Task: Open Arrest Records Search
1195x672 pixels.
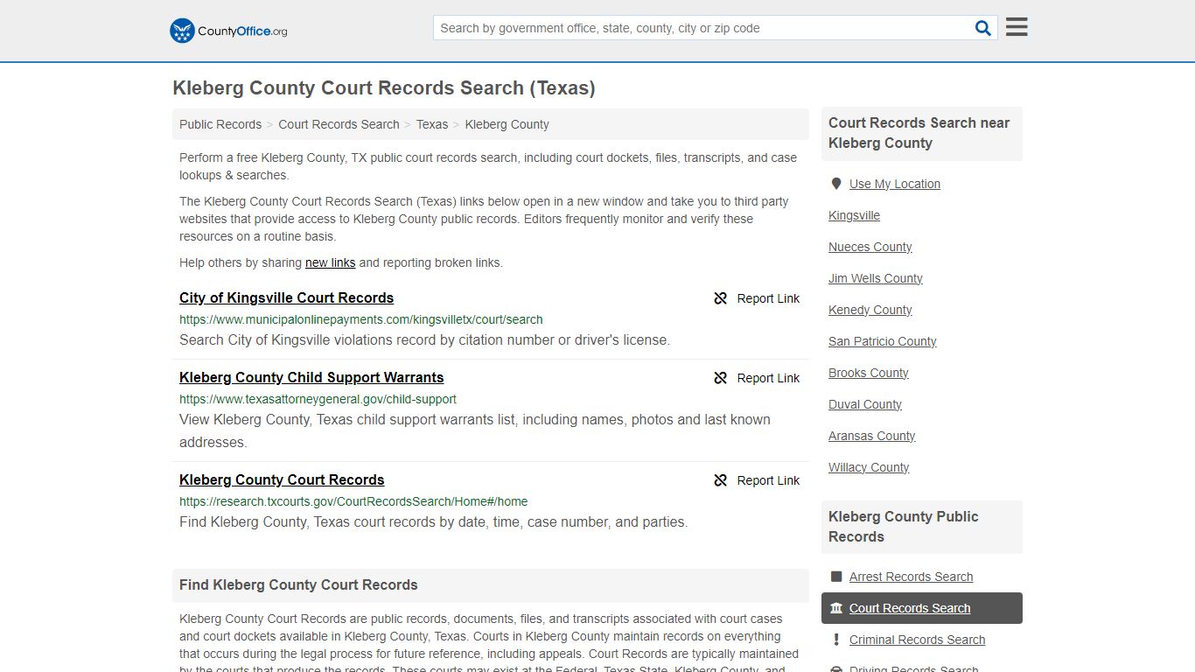Action: (x=911, y=577)
